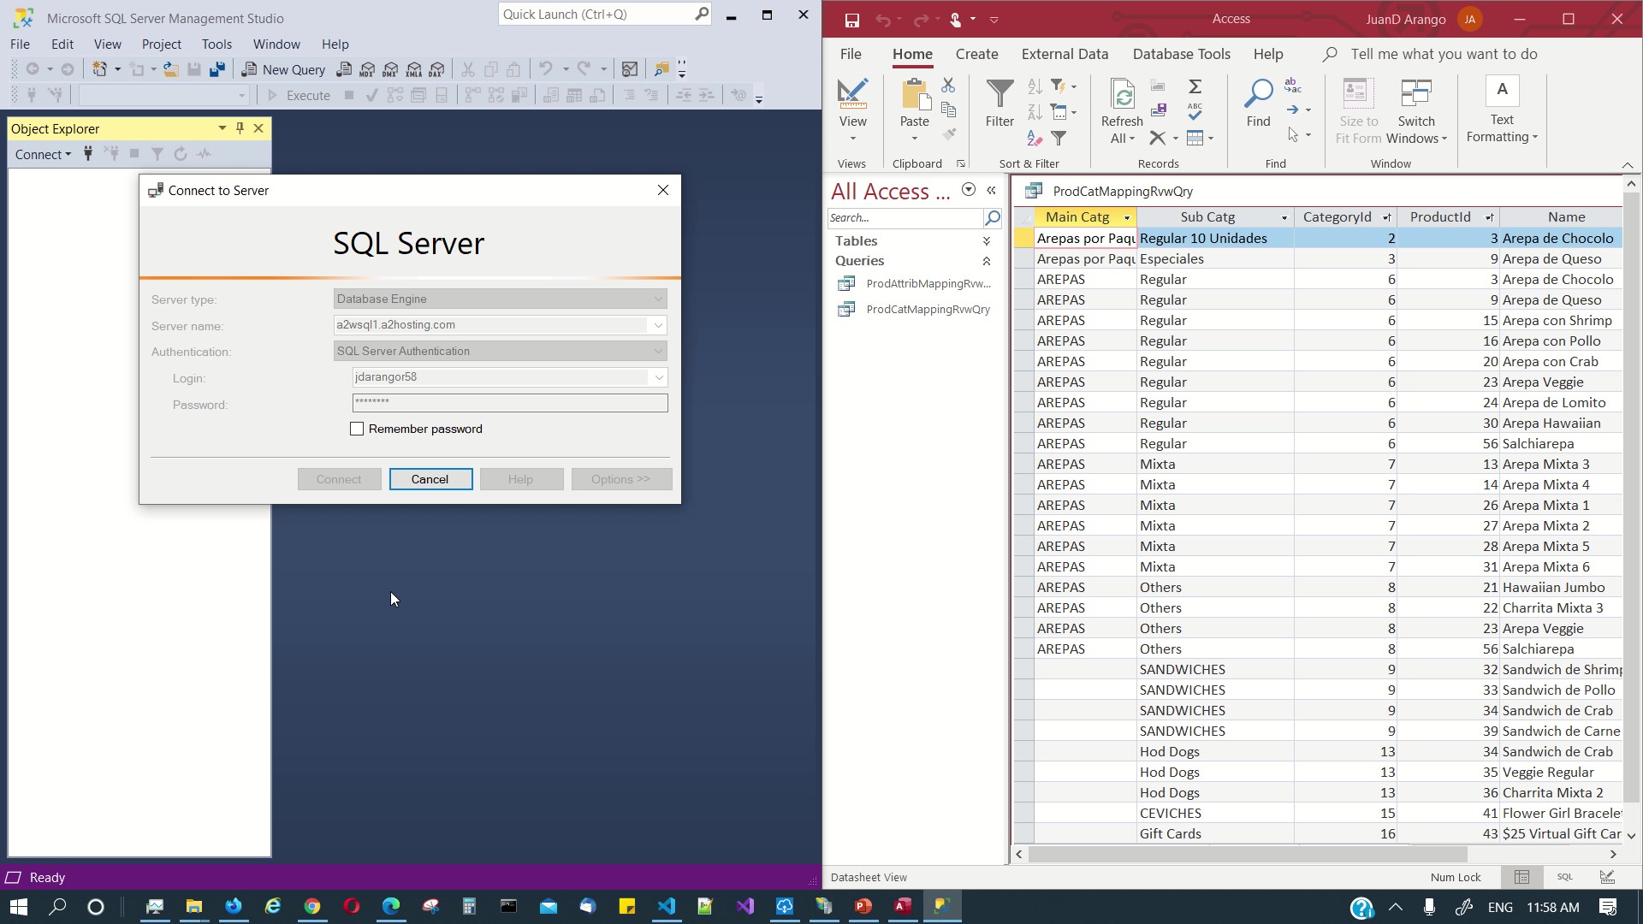Click Object Explorer filter icon

click(x=157, y=154)
